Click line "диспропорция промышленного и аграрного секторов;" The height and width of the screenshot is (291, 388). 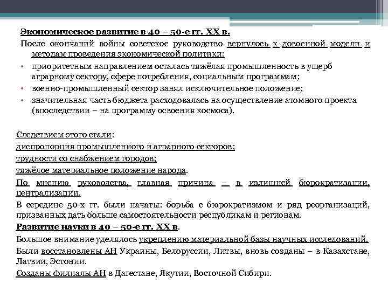(126, 147)
